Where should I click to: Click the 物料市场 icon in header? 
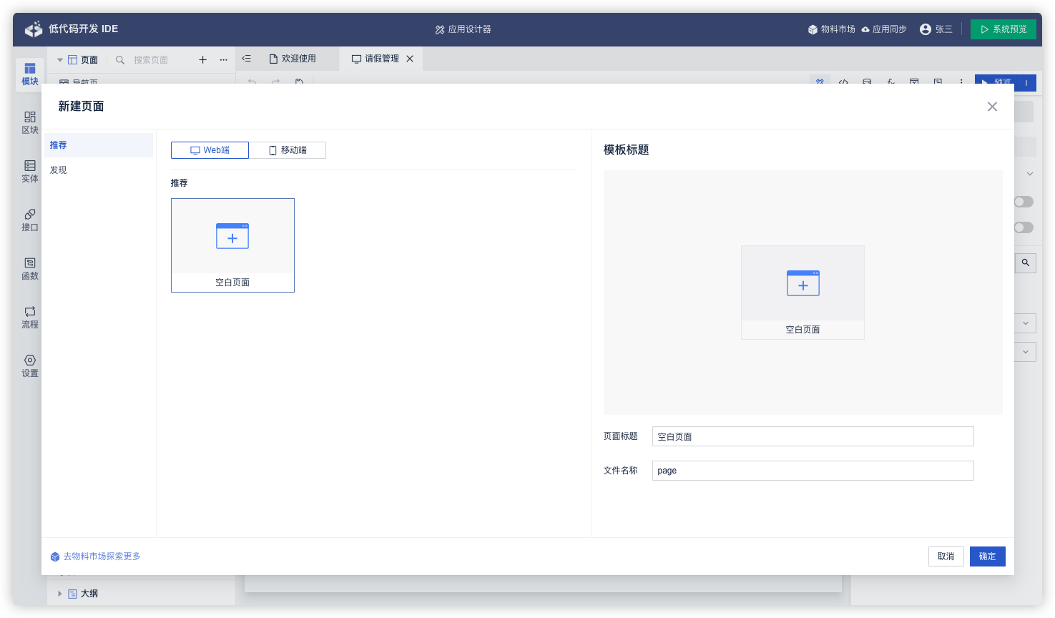pyautogui.click(x=813, y=29)
